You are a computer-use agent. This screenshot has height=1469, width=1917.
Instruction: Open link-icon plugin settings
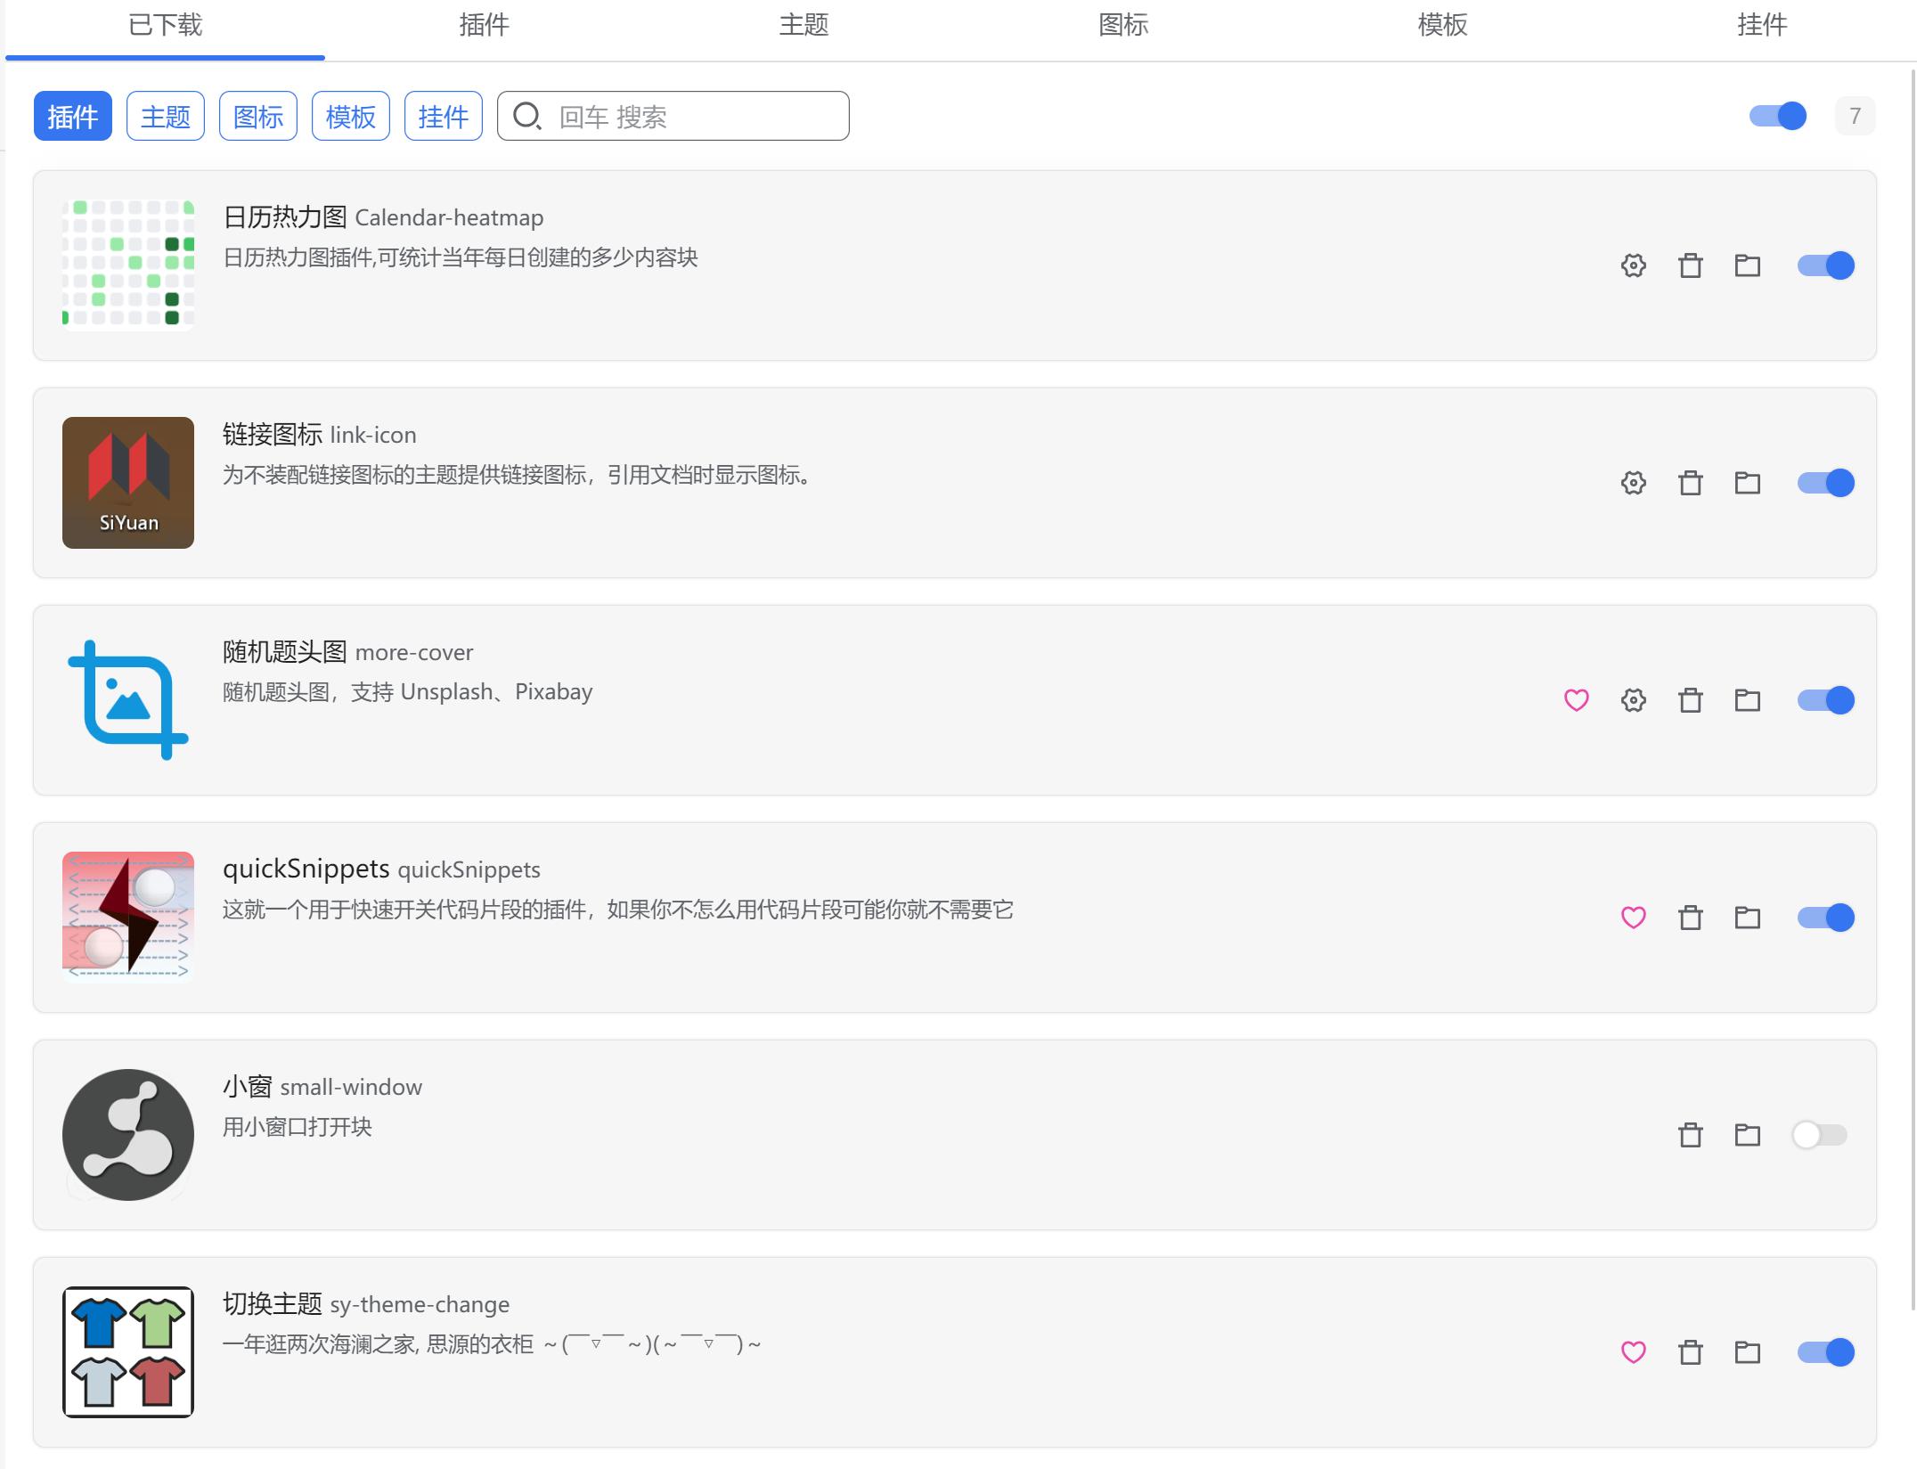click(1633, 483)
